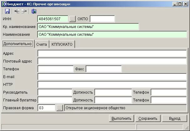The image size is (190, 131).
Task: Click the move-right arrow toolbar icon
Action: coord(24,11)
